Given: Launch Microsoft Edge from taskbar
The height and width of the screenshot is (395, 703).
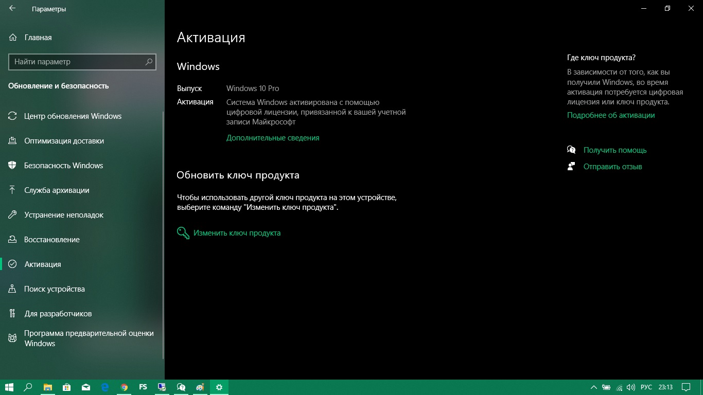Looking at the screenshot, I should coord(105,387).
